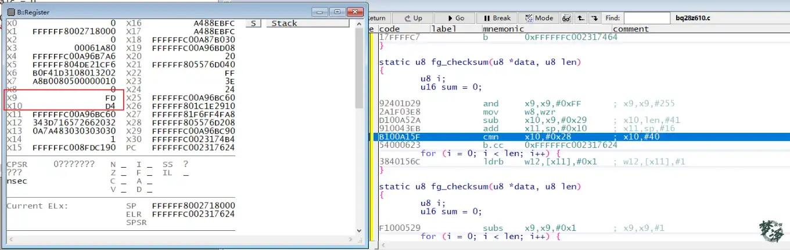The width and height of the screenshot is (790, 250).
Task: Click the Up button in debugger toolbar
Action: 412,18
